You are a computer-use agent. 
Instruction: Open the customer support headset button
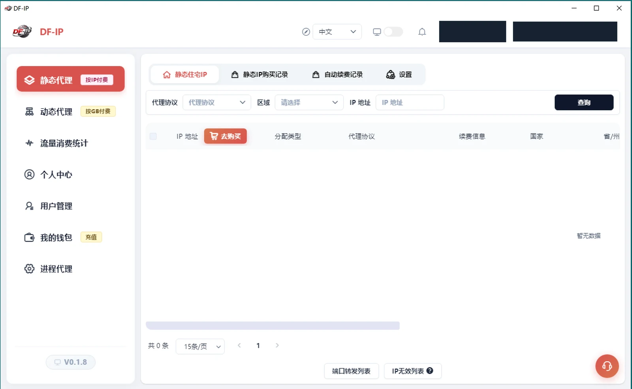[x=607, y=366]
